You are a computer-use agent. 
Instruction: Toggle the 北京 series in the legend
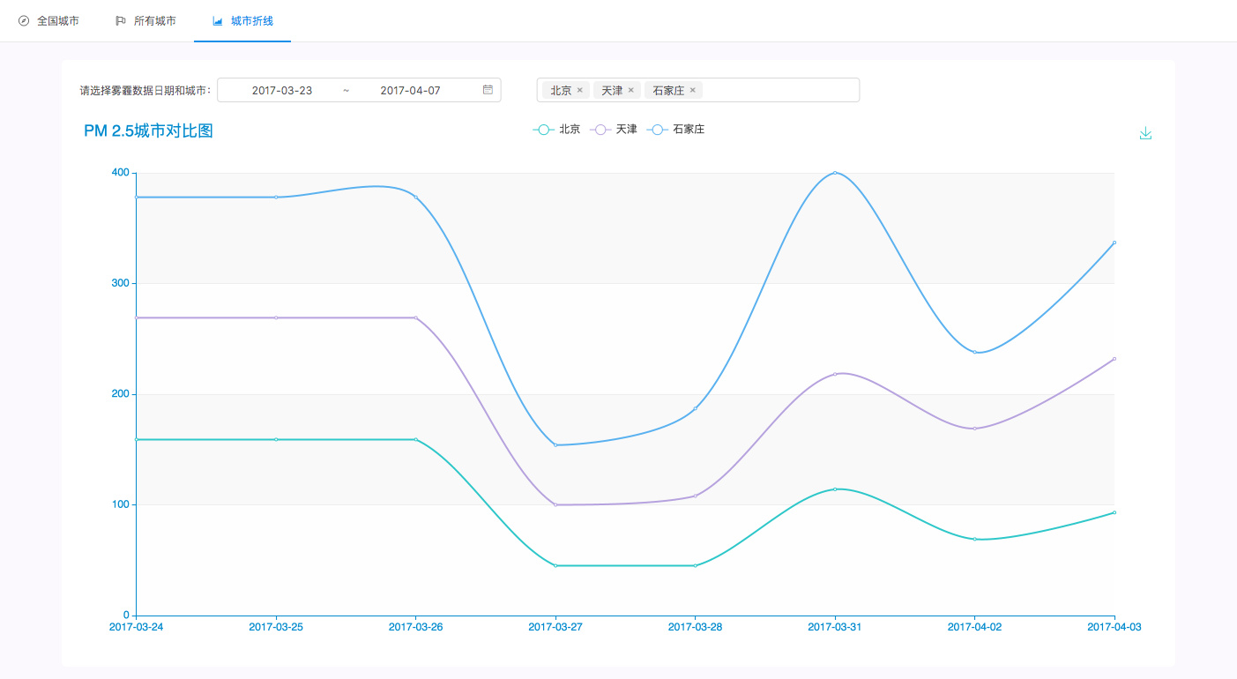tap(556, 130)
